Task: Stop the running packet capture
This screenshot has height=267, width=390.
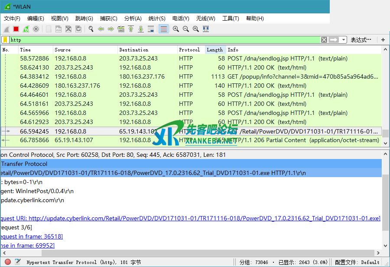Action: coord(16,29)
